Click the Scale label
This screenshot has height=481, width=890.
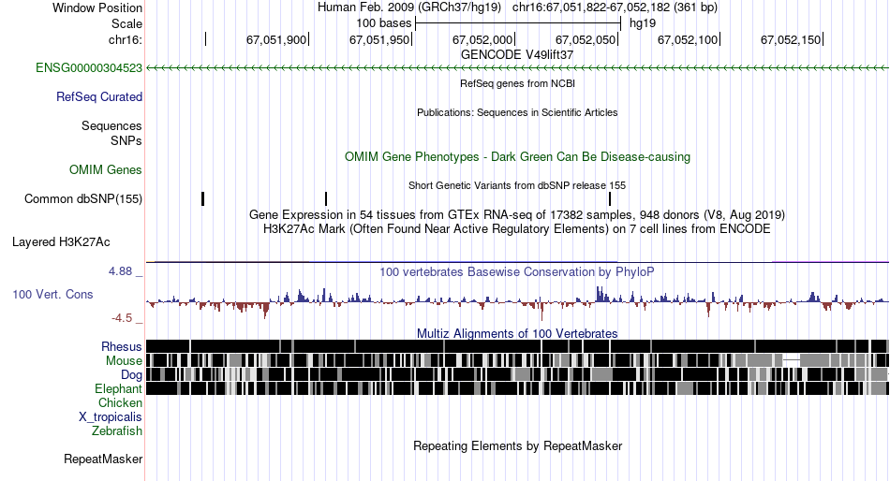point(126,23)
